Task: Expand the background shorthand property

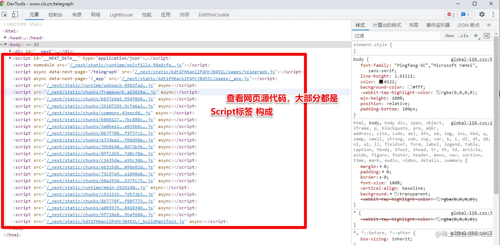Action: pyautogui.click(x=392, y=194)
